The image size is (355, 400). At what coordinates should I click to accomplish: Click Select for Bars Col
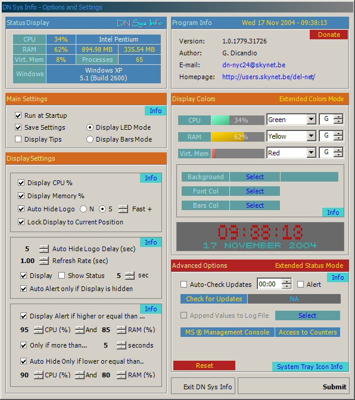coord(255,205)
